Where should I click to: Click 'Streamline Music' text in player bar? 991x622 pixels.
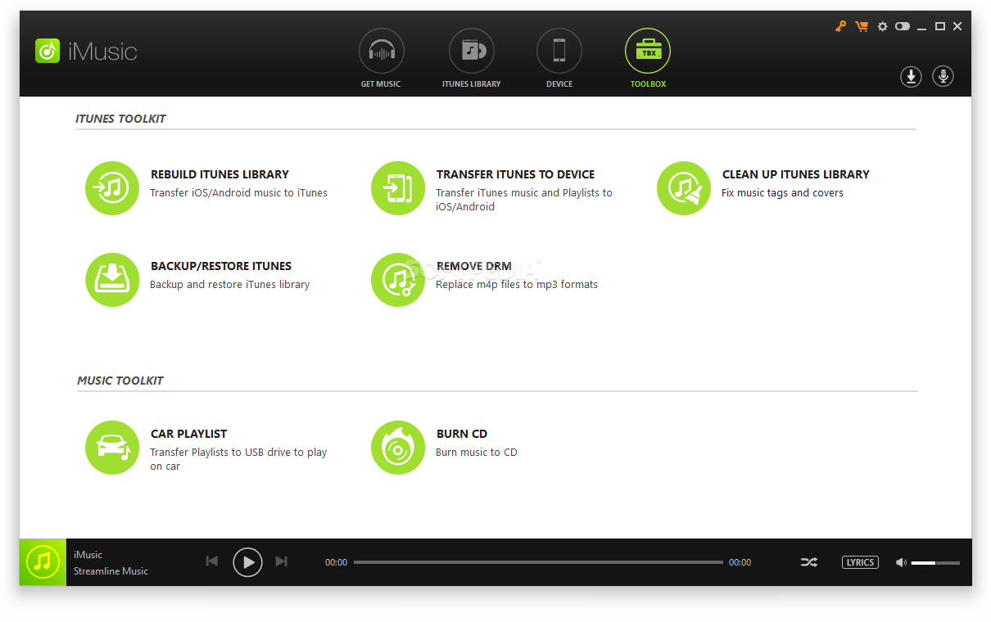point(111,571)
